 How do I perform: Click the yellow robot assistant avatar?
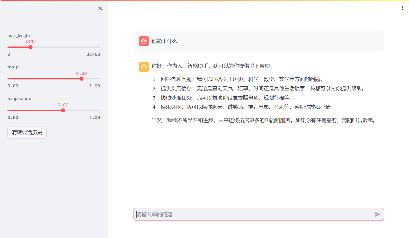click(144, 67)
